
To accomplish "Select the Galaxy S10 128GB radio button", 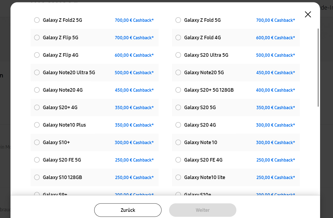I will point(37,177).
